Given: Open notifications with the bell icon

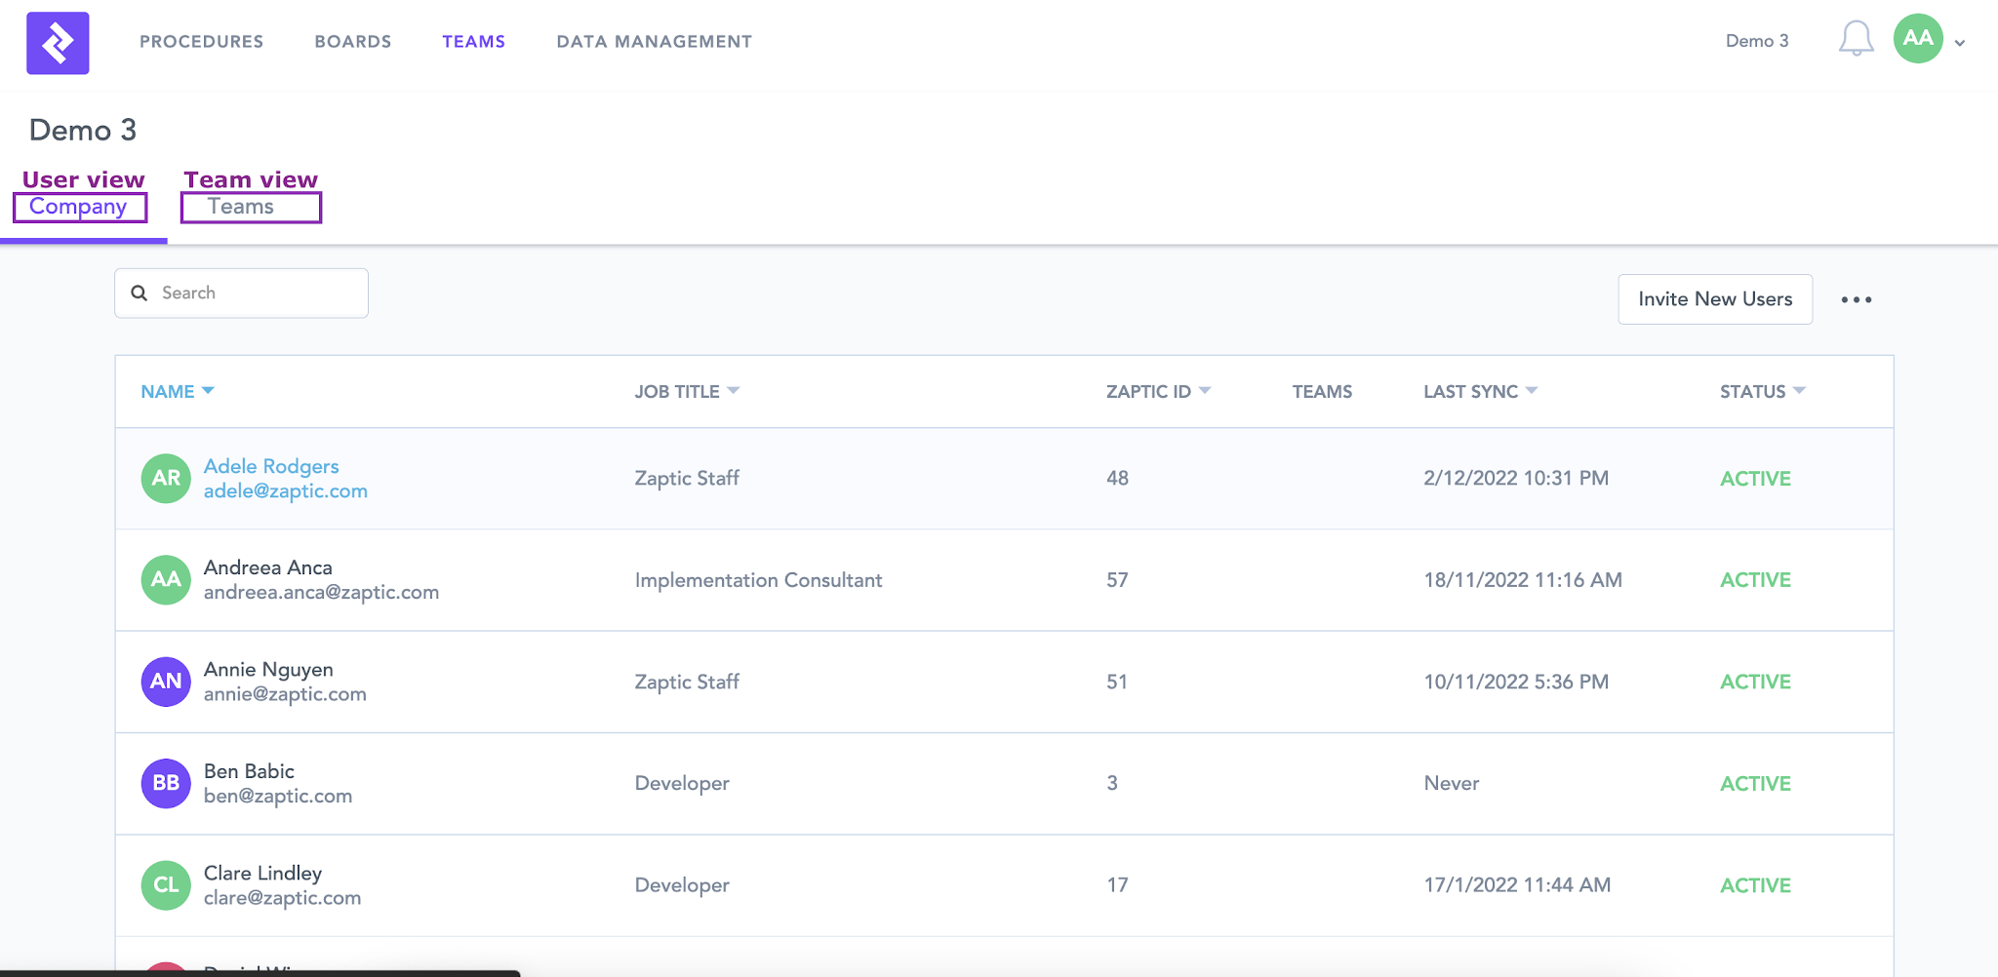Looking at the screenshot, I should tap(1856, 41).
